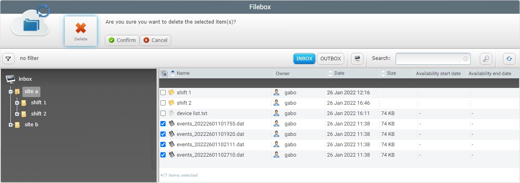Tick the checkbox for device list.txt
This screenshot has width=520, height=183.
(x=163, y=113)
